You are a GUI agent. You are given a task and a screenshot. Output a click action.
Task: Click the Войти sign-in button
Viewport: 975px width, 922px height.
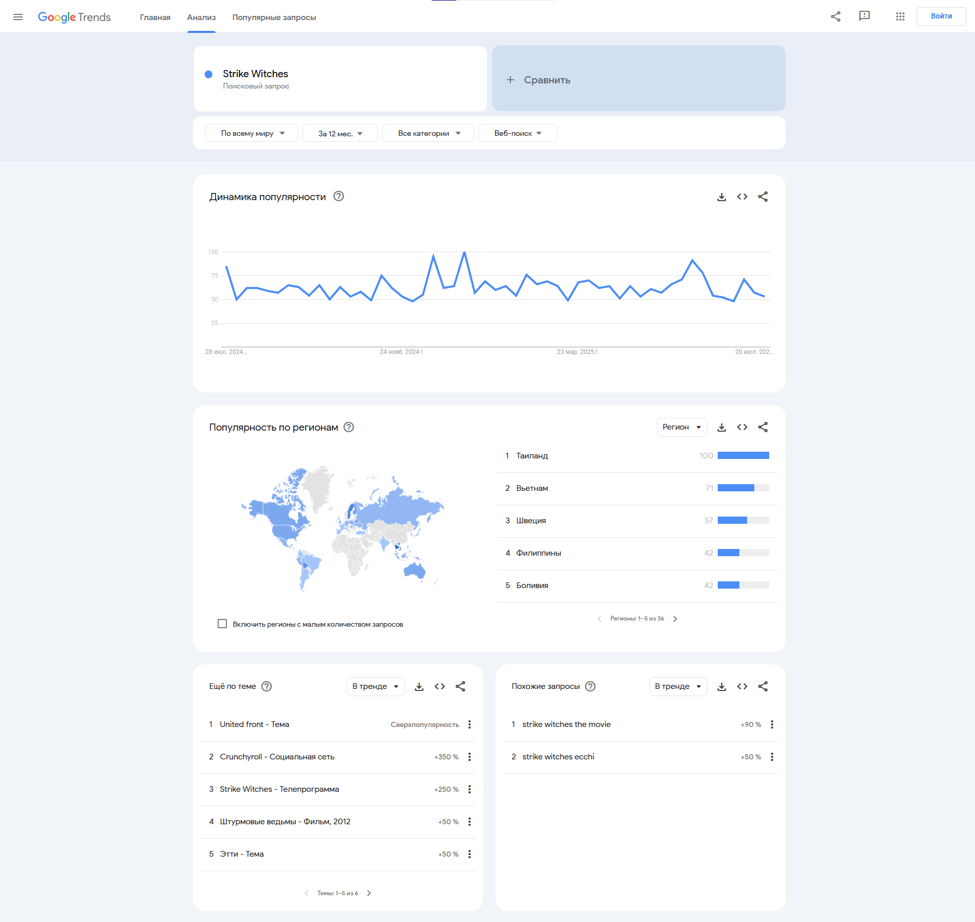(x=941, y=16)
